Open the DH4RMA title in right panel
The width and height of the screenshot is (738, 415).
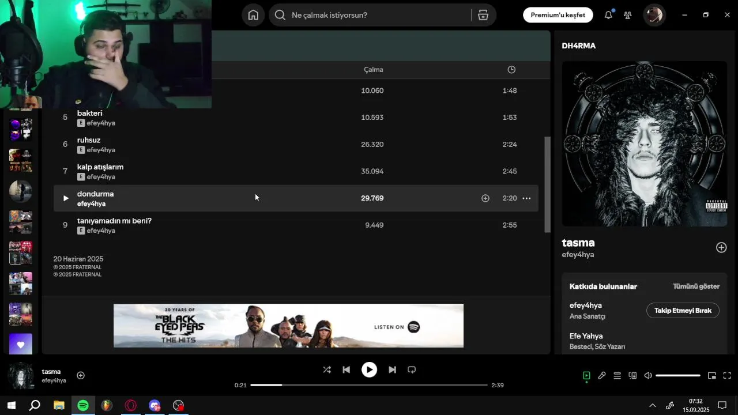coord(579,46)
